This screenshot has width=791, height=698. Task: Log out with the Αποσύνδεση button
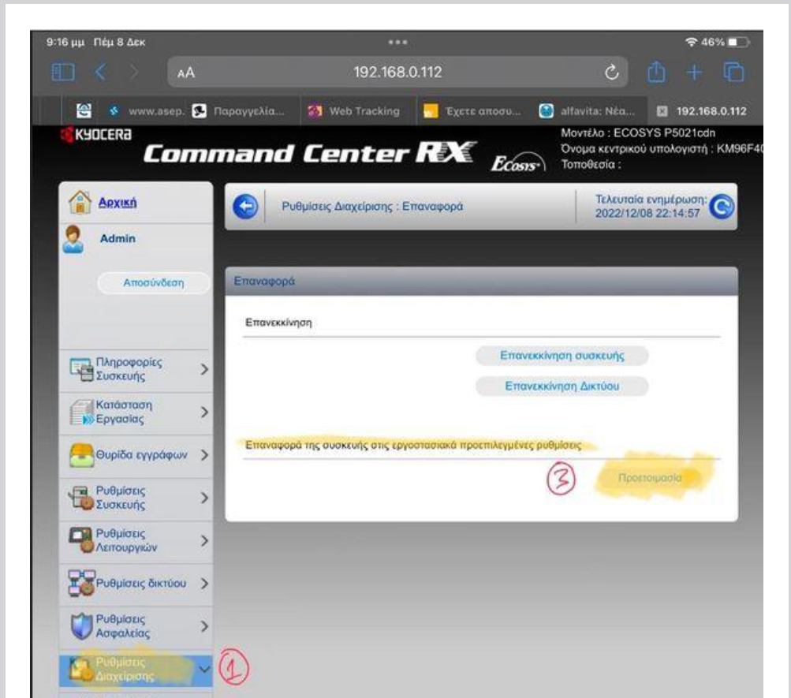[x=153, y=282]
